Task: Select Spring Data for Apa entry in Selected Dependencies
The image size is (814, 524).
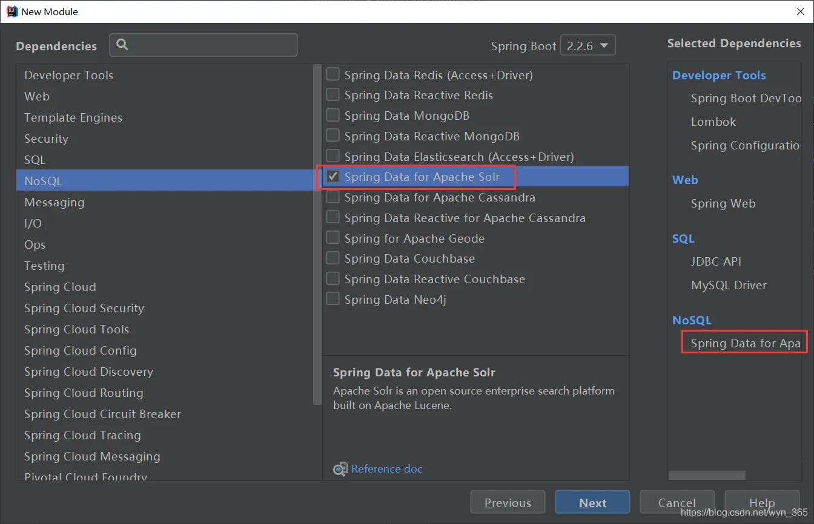Action: [746, 343]
